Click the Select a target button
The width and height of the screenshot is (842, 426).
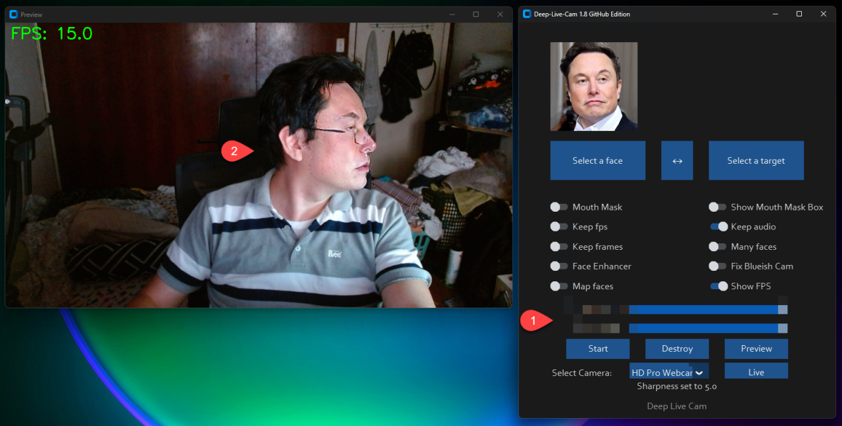(x=756, y=160)
